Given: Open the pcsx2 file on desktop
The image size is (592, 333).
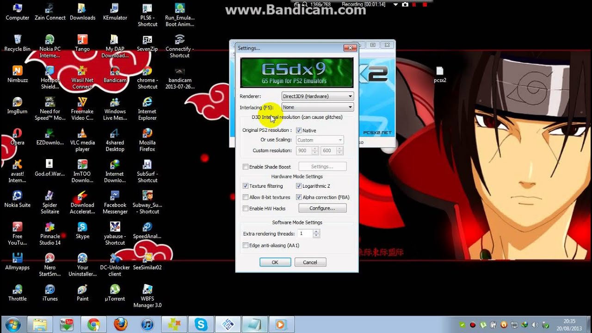Looking at the screenshot, I should point(440,74).
